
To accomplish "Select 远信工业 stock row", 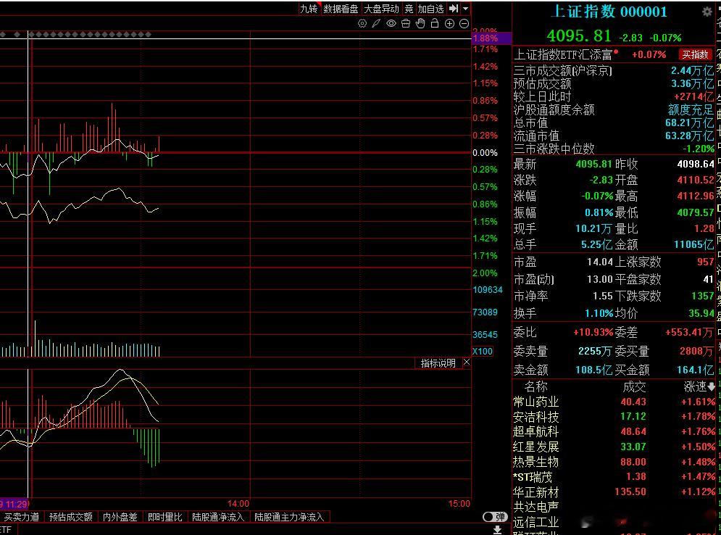I will click(x=614, y=522).
